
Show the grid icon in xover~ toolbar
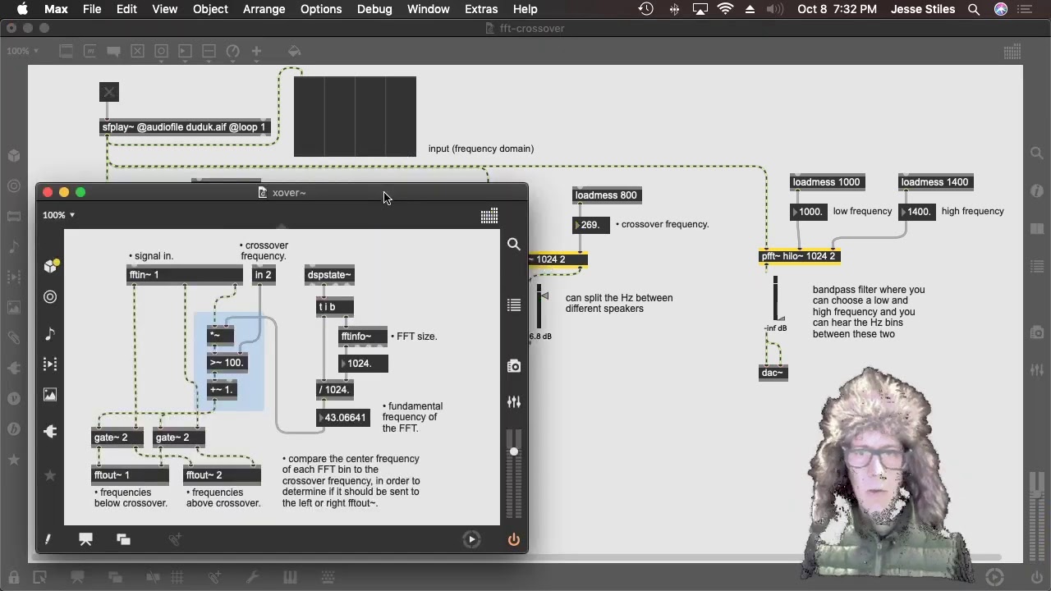pyautogui.click(x=489, y=216)
